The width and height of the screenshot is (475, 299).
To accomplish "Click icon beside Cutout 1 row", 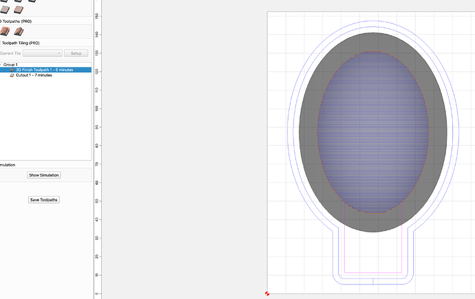I will 12,76.
